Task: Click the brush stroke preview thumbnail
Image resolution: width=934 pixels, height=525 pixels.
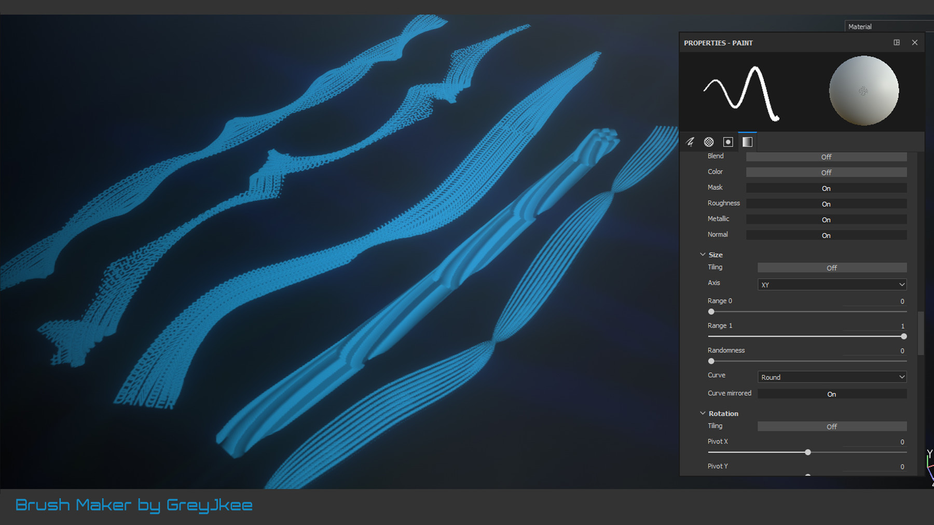Action: click(x=741, y=93)
